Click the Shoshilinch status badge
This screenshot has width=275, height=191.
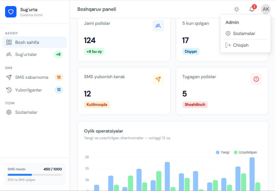pyautogui.click(x=195, y=105)
